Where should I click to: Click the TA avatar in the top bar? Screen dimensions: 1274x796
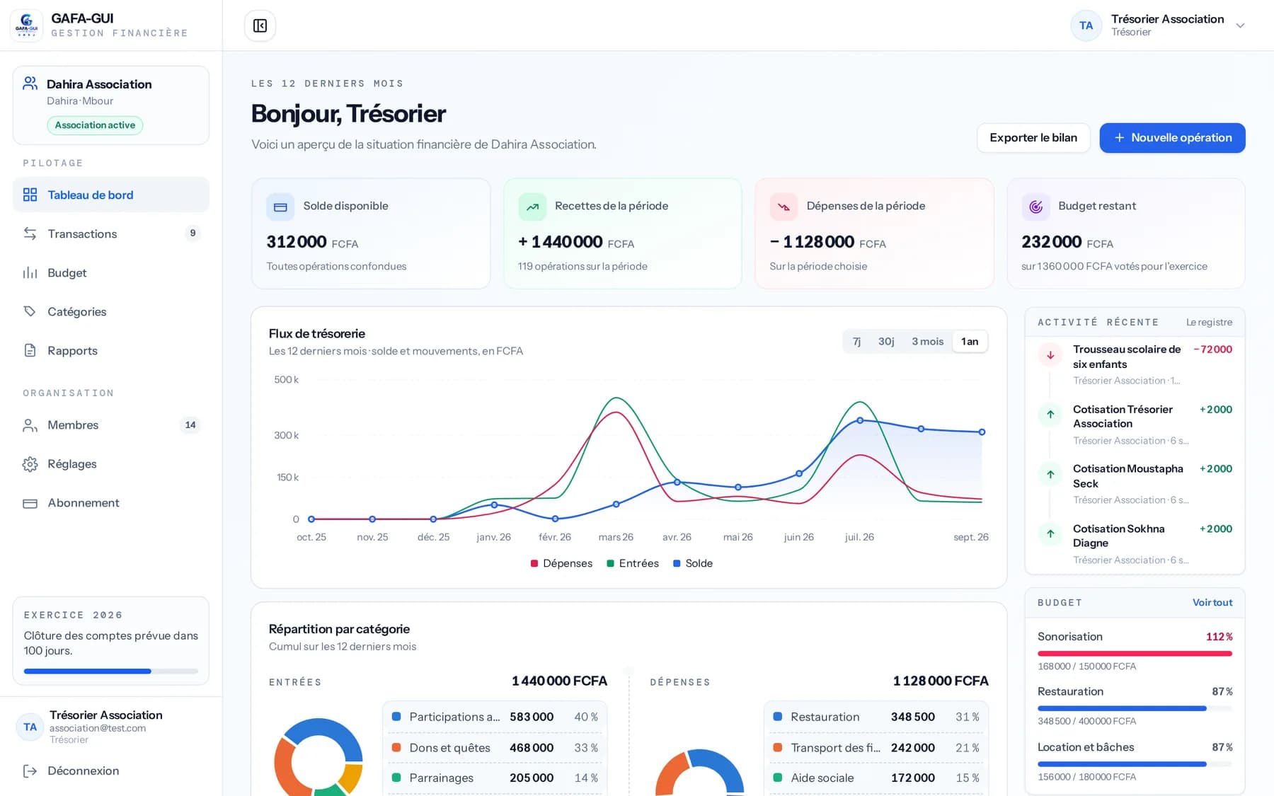[x=1086, y=25]
